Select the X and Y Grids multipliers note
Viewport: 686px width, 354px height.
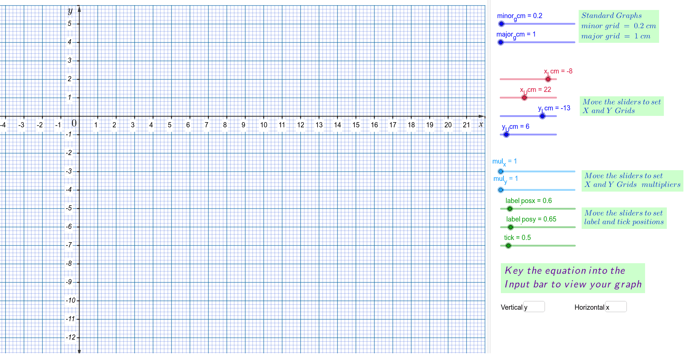pyautogui.click(x=632, y=181)
